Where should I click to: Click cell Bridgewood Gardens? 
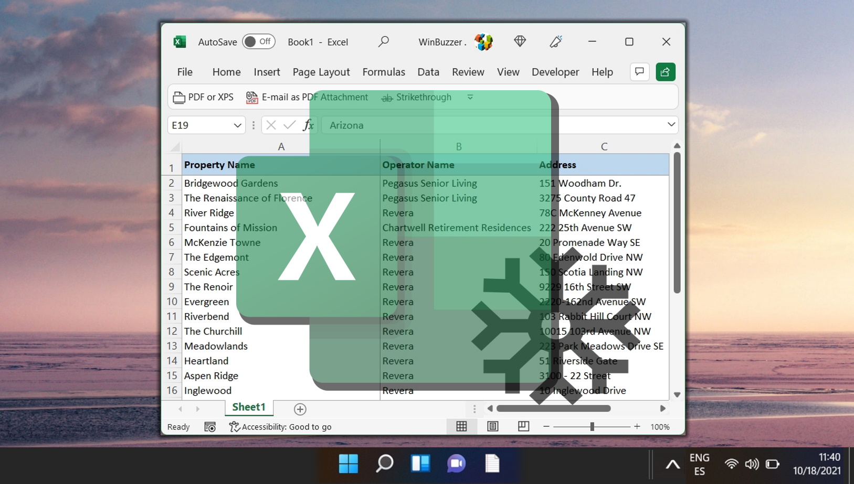point(281,183)
